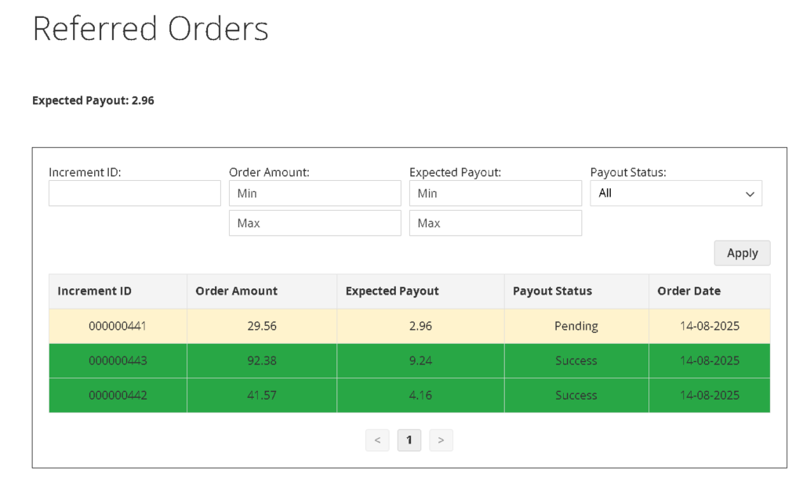Select the Increment ID column header

click(x=95, y=291)
